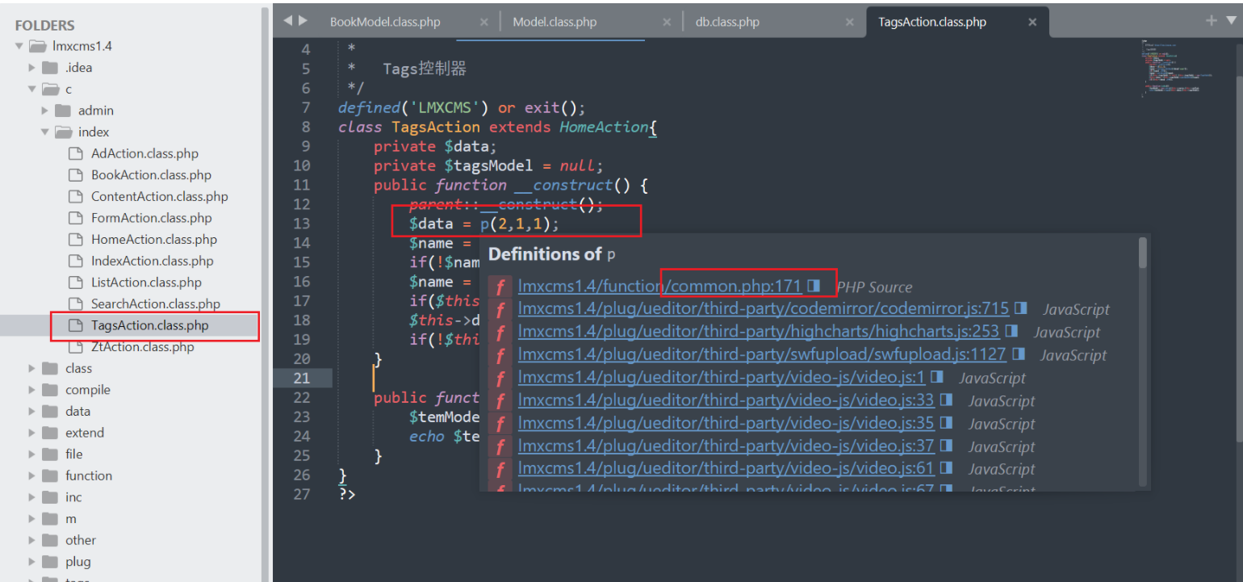Image resolution: width=1243 pixels, height=582 pixels.
Task: Click the definitions popup scrollbar
Action: pos(1142,253)
